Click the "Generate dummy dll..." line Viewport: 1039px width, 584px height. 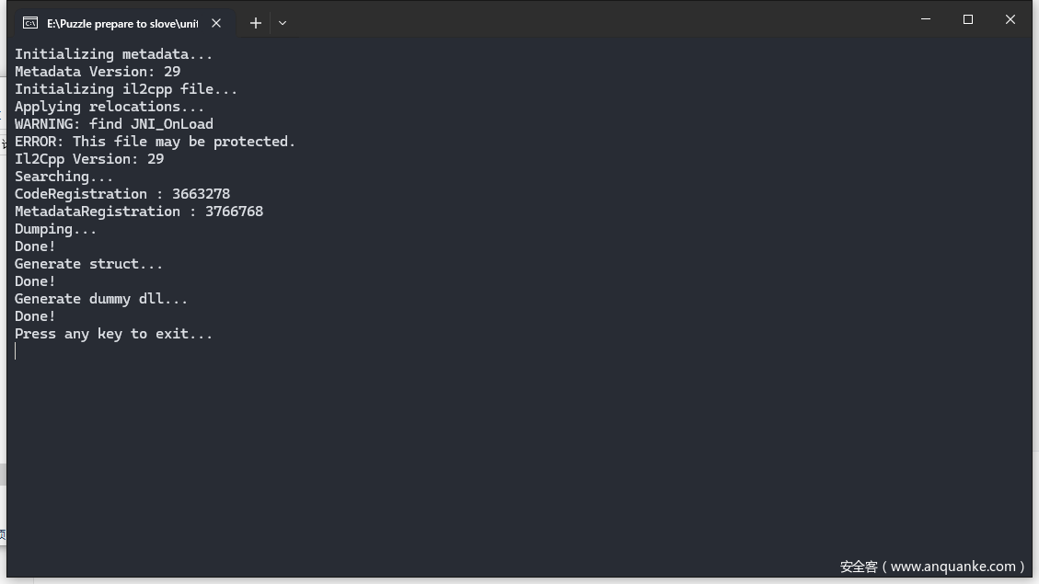tap(100, 299)
